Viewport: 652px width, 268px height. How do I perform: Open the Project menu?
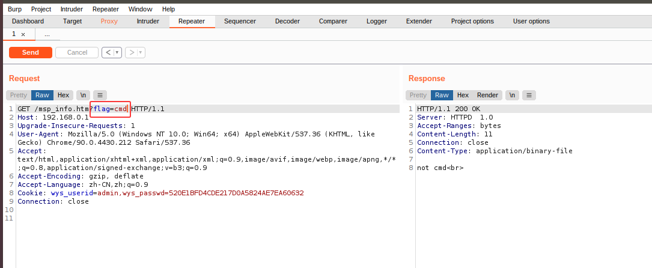[41, 9]
